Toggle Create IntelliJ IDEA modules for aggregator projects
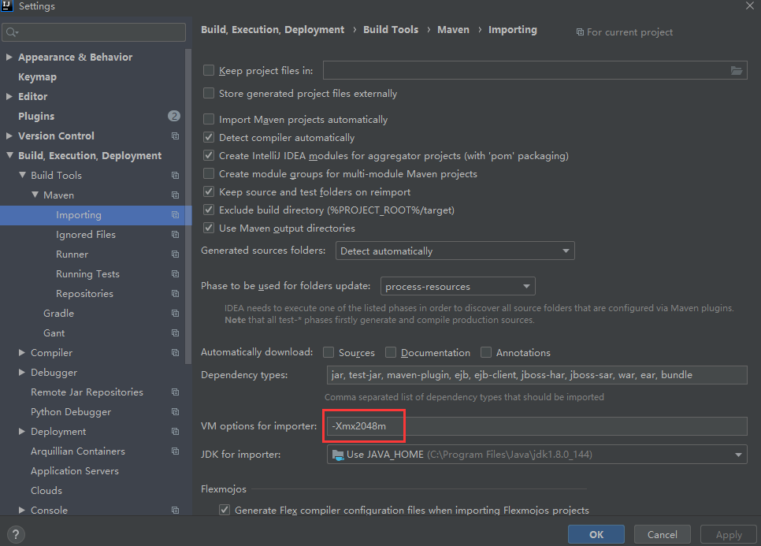The image size is (761, 546). click(x=209, y=155)
